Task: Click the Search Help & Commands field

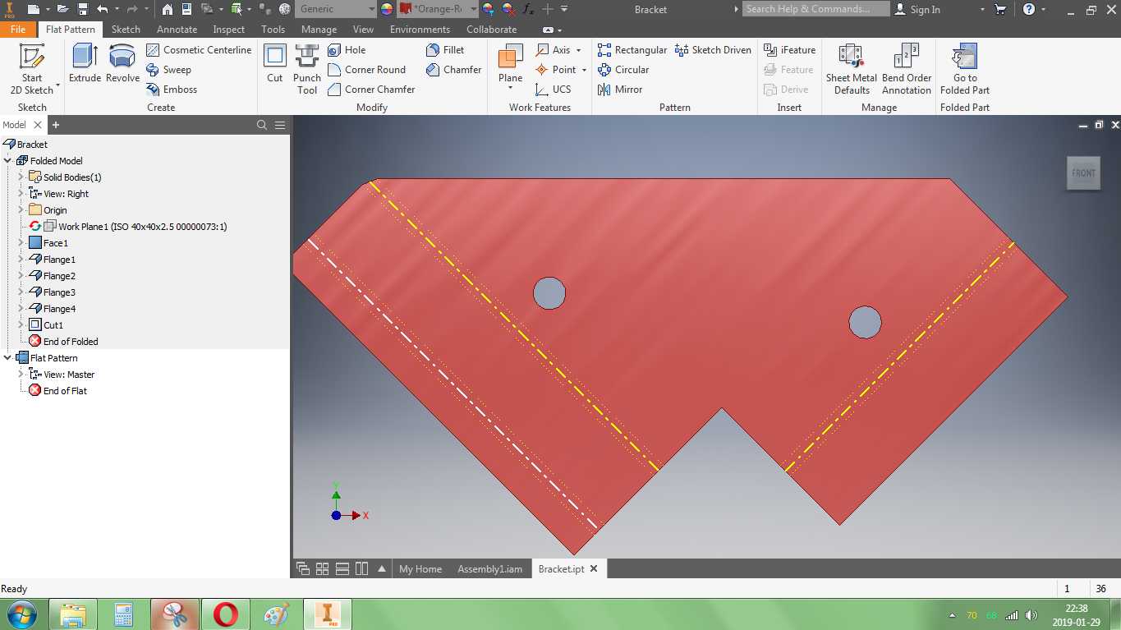Action: (815, 9)
